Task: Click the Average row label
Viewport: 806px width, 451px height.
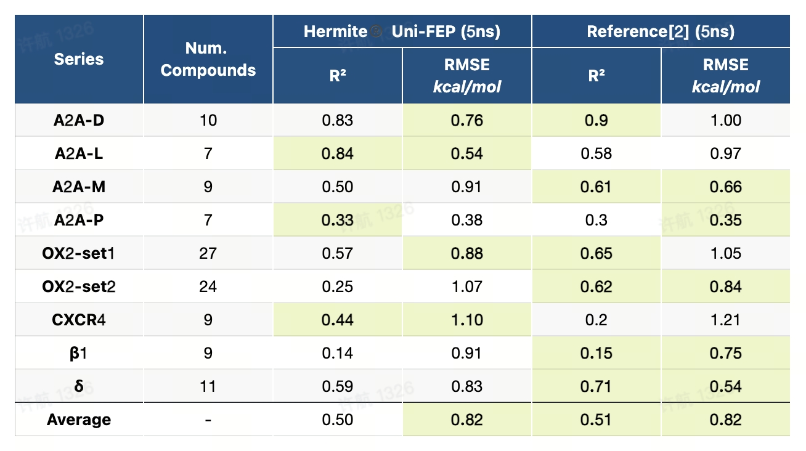Action: pyautogui.click(x=79, y=420)
